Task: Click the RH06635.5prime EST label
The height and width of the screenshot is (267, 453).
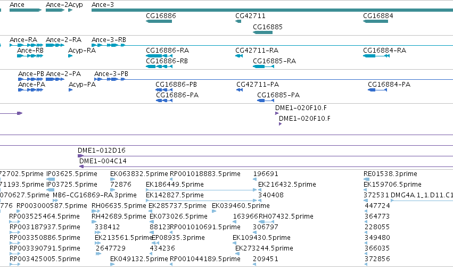Action: click(x=119, y=205)
